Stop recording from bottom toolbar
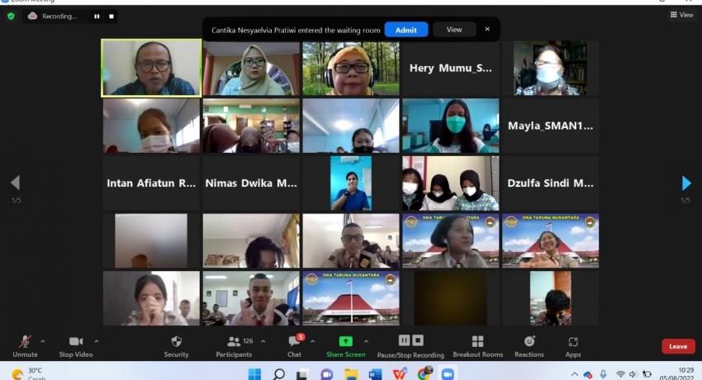This screenshot has width=702, height=380. 418,340
